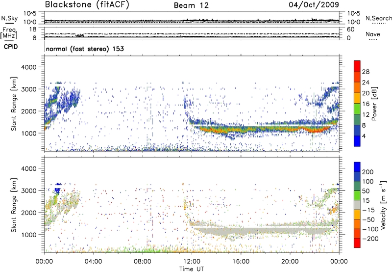
Task: Click the '04:00' time axis label
Action: [x=93, y=262]
